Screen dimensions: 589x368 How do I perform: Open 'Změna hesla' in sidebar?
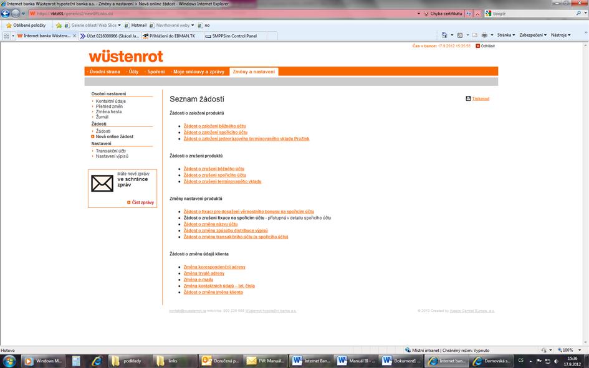(x=108, y=112)
